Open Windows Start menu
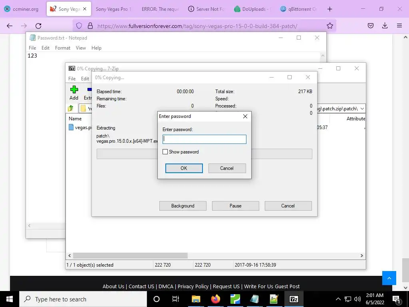This screenshot has width=409, height=307. coord(10,299)
